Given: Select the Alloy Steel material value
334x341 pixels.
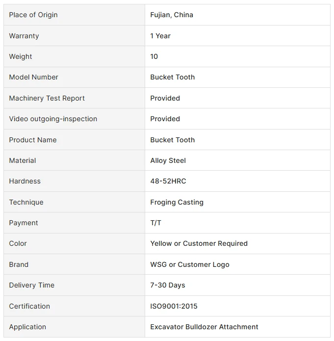Looking at the screenshot, I should [168, 160].
